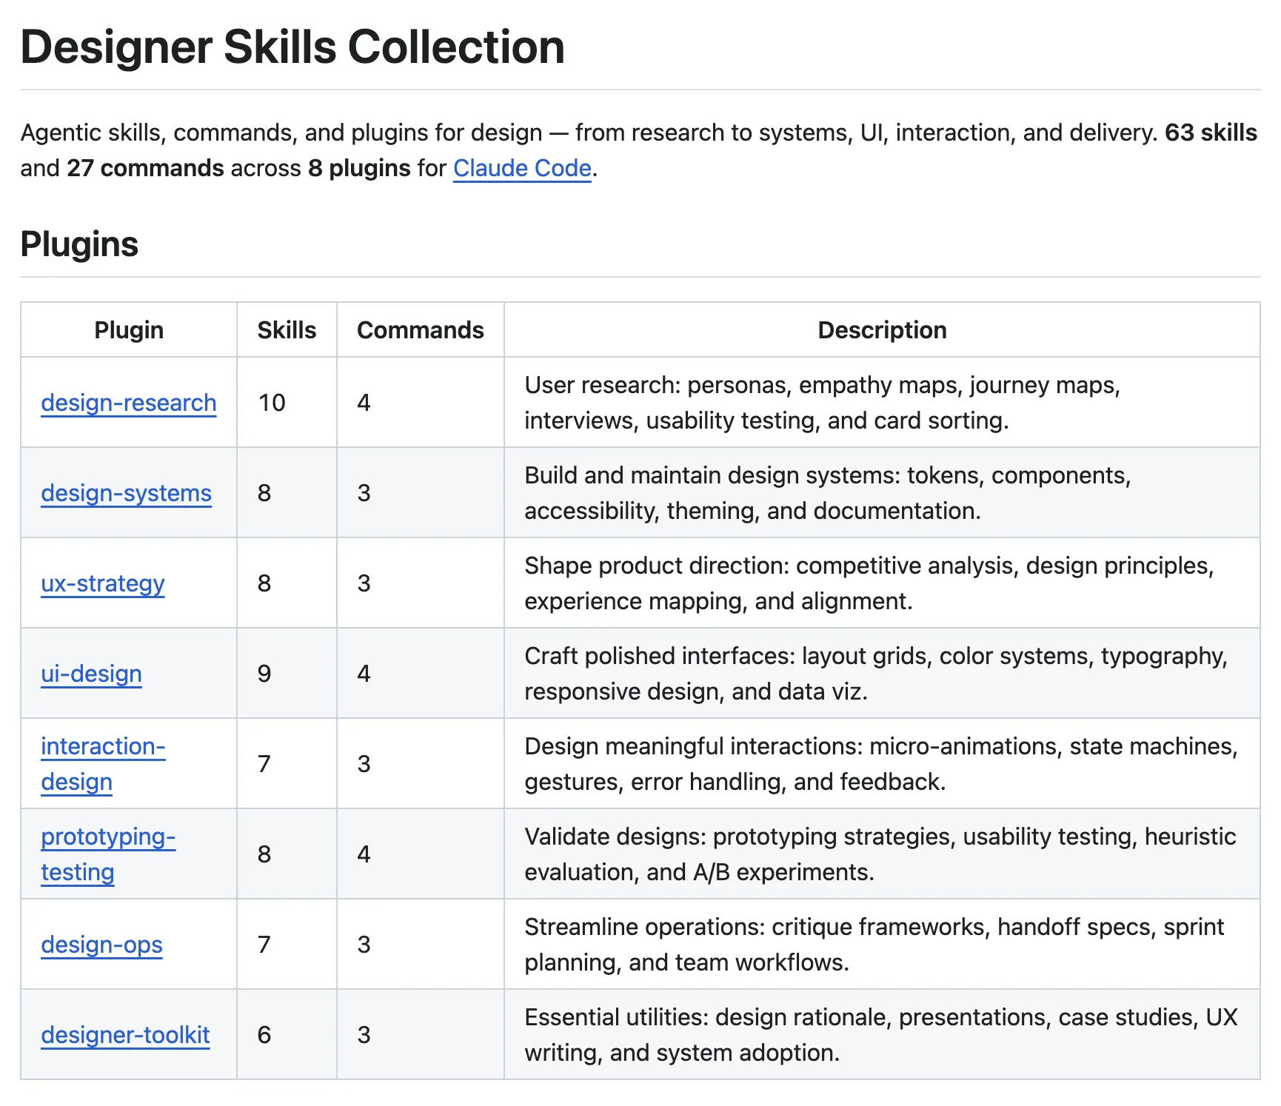The image size is (1281, 1106).
Task: Navigate to the designer-toolkit plugin
Action: point(125,1035)
